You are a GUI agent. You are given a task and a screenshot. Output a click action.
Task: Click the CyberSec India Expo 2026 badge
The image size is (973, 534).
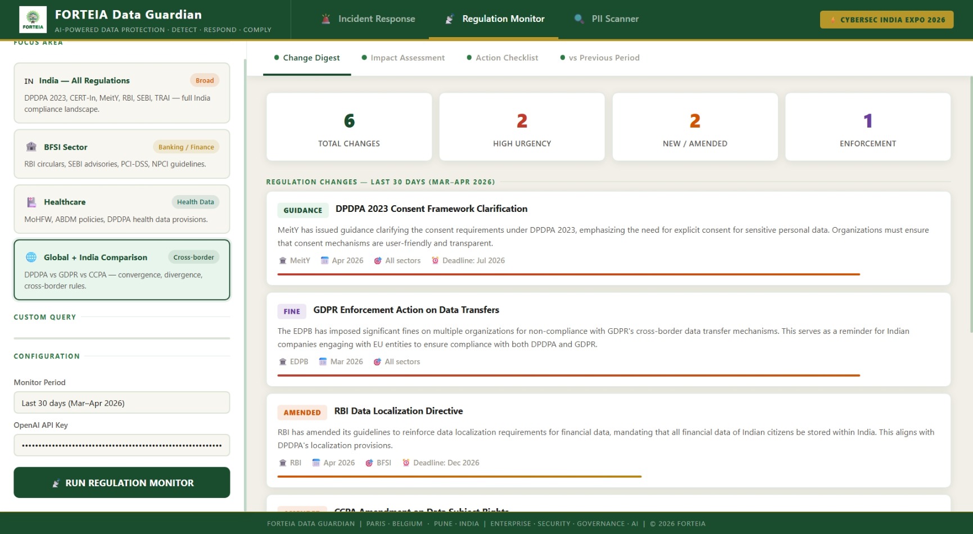click(886, 20)
